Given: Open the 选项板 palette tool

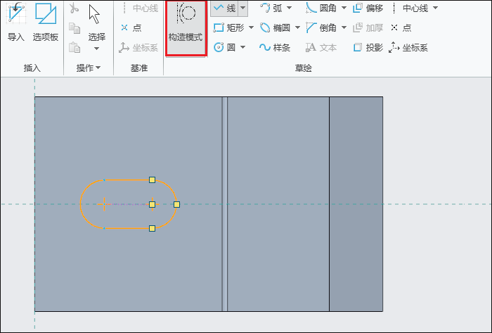Looking at the screenshot, I should pos(46,22).
